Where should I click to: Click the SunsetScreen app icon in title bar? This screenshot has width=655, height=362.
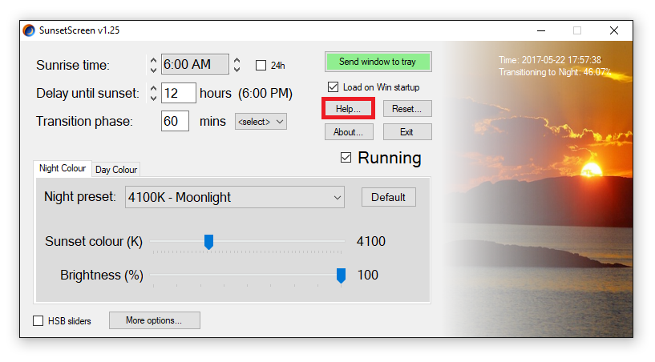coord(30,31)
